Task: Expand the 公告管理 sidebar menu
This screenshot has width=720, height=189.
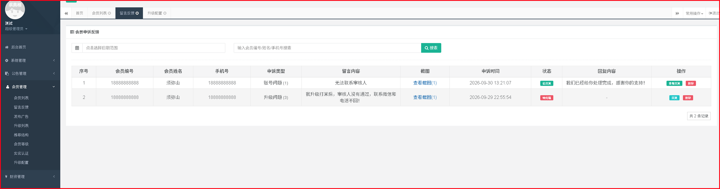Action: (30, 74)
